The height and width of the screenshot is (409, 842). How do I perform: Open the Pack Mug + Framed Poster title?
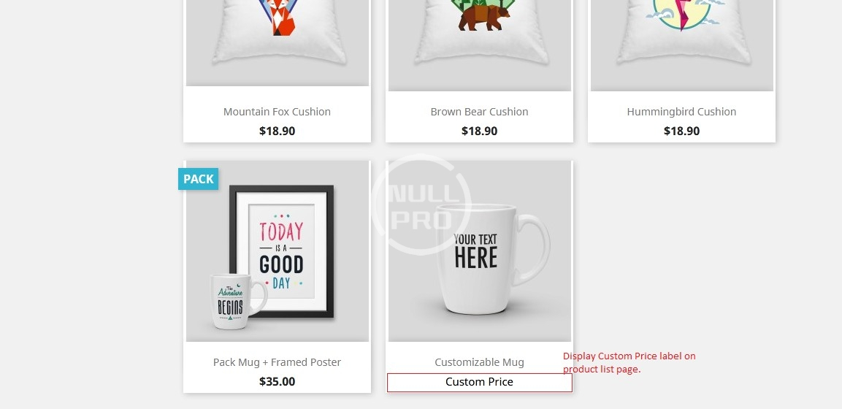point(277,362)
